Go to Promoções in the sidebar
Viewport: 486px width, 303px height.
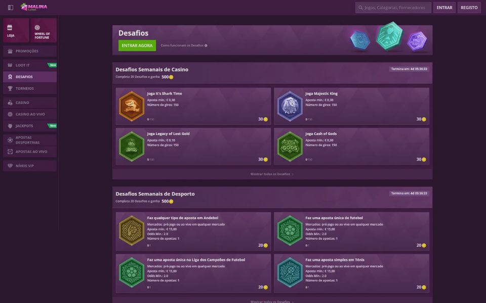pyautogui.click(x=30, y=51)
